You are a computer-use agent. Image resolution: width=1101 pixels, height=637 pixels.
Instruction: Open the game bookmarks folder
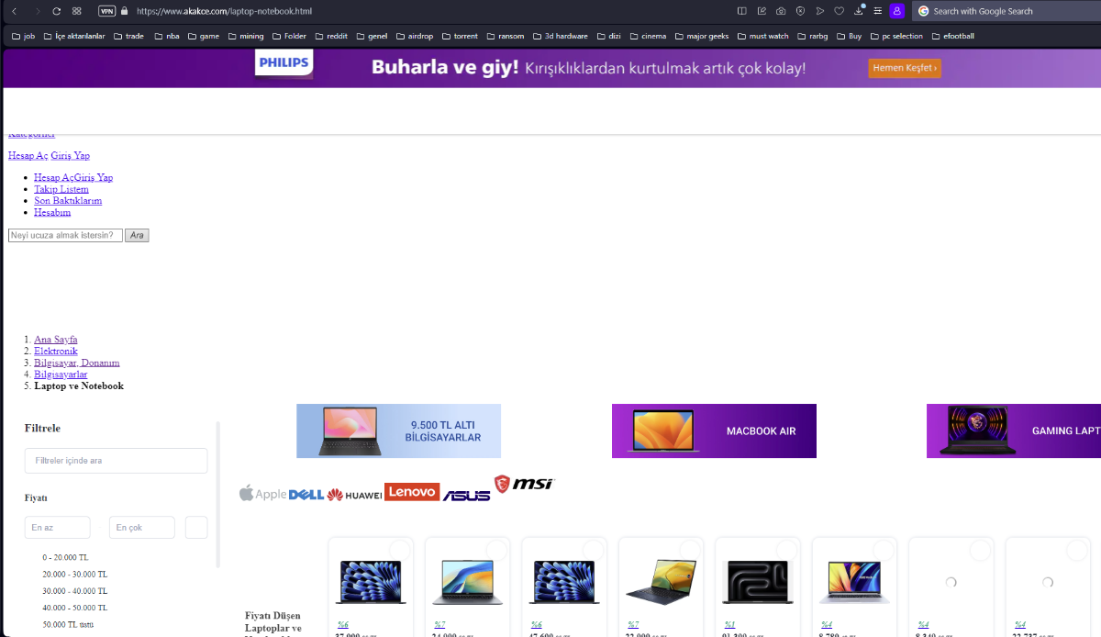tap(203, 36)
